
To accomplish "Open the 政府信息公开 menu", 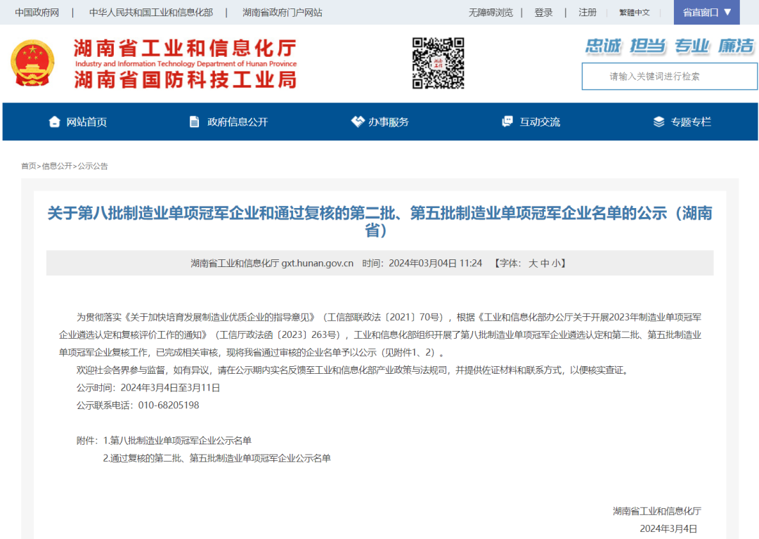I will click(x=238, y=122).
